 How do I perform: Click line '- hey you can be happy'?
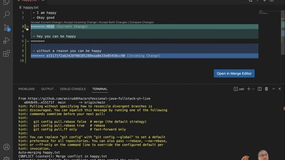[x=54, y=36]
